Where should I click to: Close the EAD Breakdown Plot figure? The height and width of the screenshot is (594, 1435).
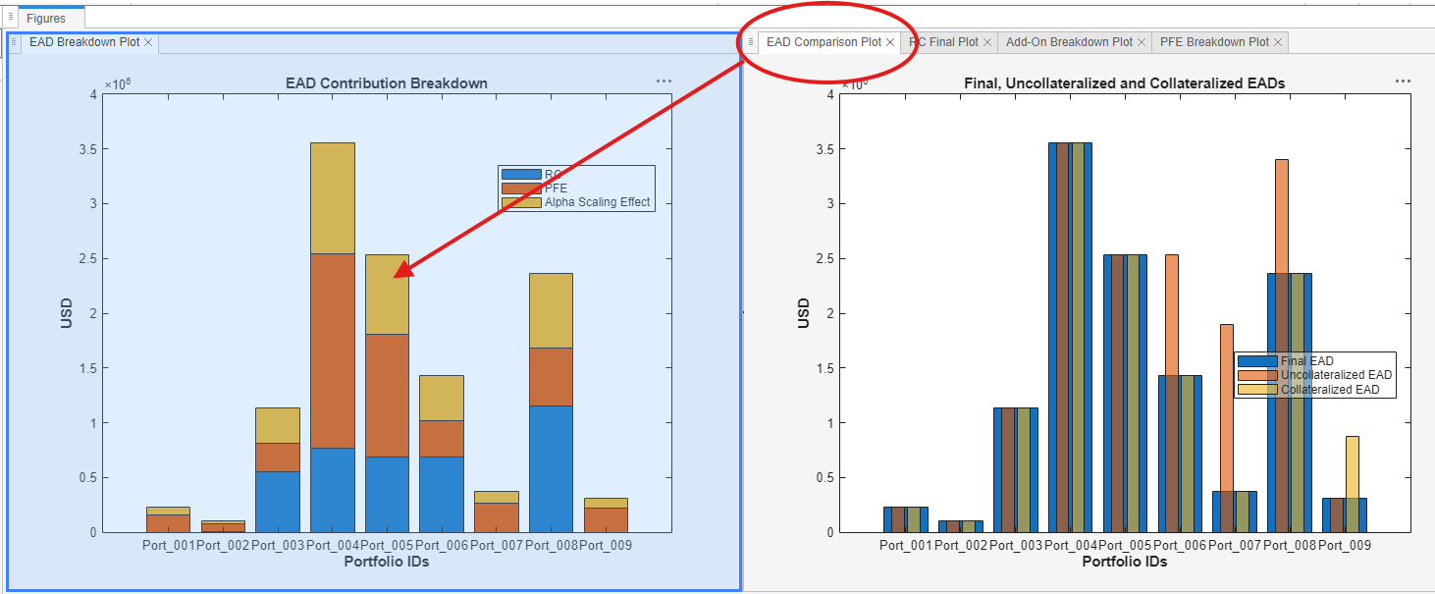tap(150, 42)
